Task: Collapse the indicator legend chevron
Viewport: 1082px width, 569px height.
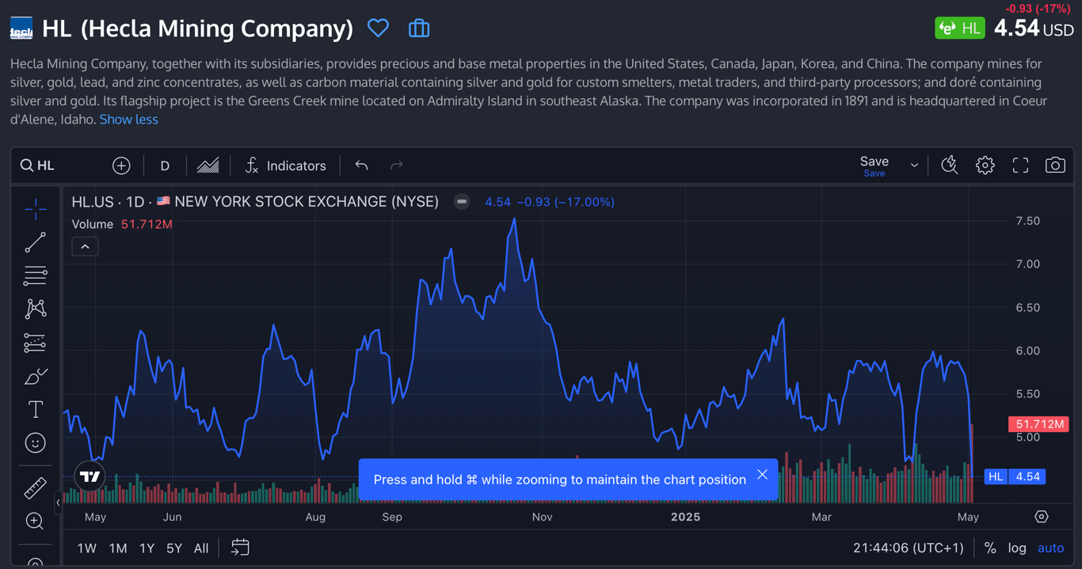Action: (85, 247)
